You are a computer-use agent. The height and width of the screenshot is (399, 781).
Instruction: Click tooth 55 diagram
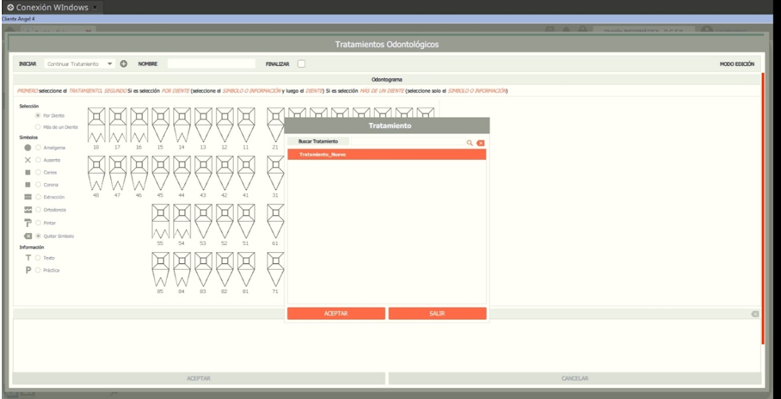pyautogui.click(x=160, y=221)
